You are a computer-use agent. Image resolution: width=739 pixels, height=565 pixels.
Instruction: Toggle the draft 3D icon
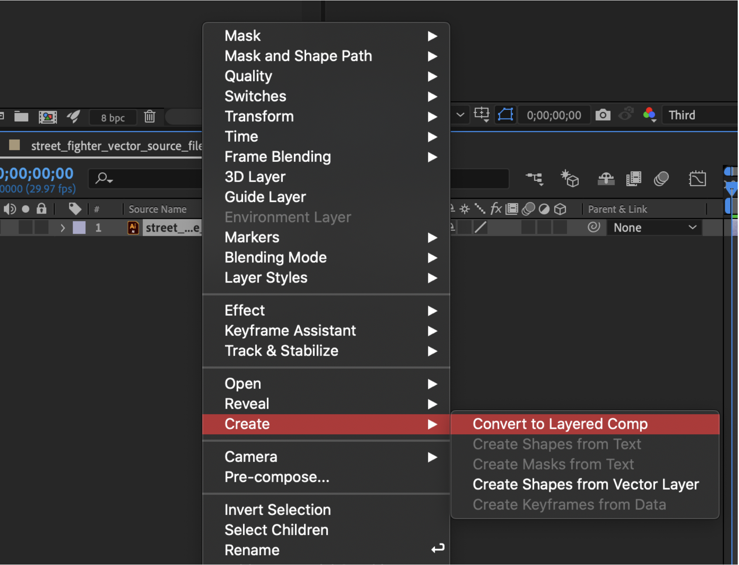point(570,178)
